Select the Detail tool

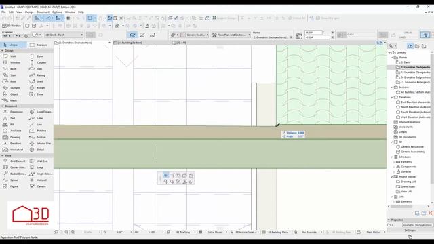tap(40, 150)
